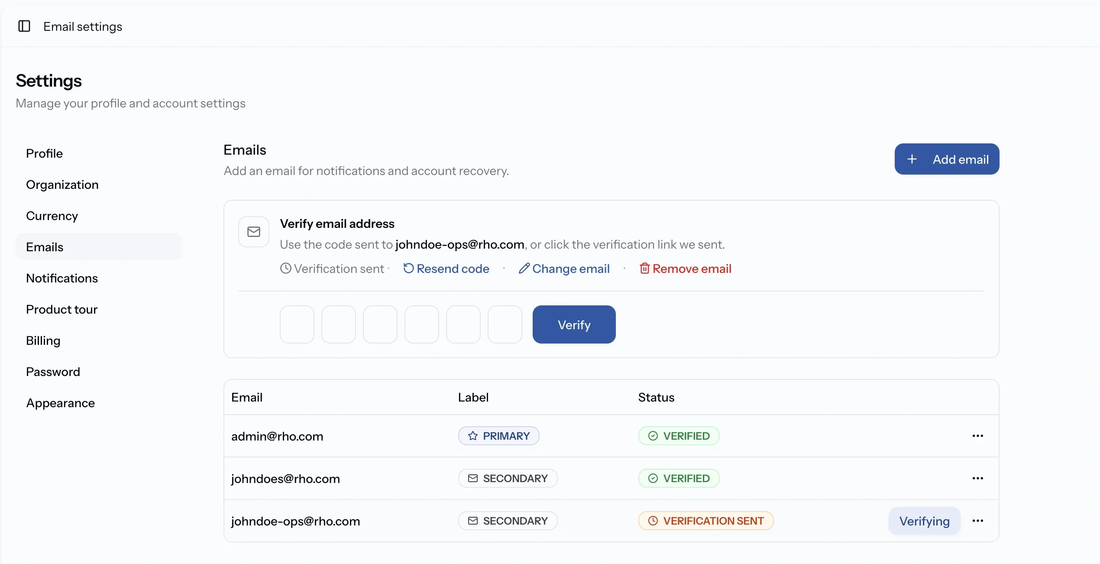Image resolution: width=1100 pixels, height=564 pixels.
Task: Focus the fourth verification code box
Action: point(422,324)
